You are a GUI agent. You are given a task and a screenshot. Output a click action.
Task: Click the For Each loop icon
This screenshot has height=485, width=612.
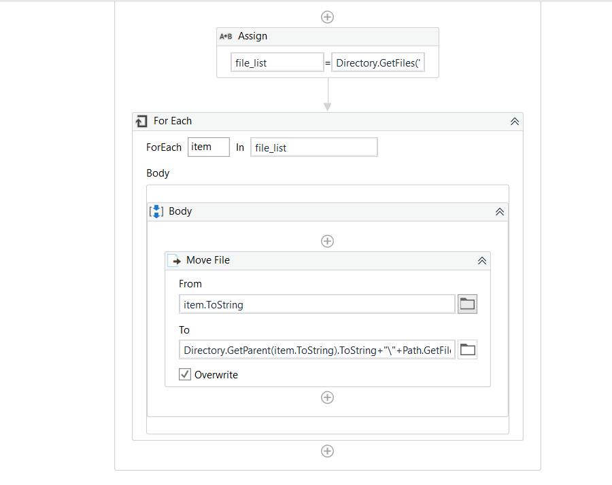(x=141, y=122)
